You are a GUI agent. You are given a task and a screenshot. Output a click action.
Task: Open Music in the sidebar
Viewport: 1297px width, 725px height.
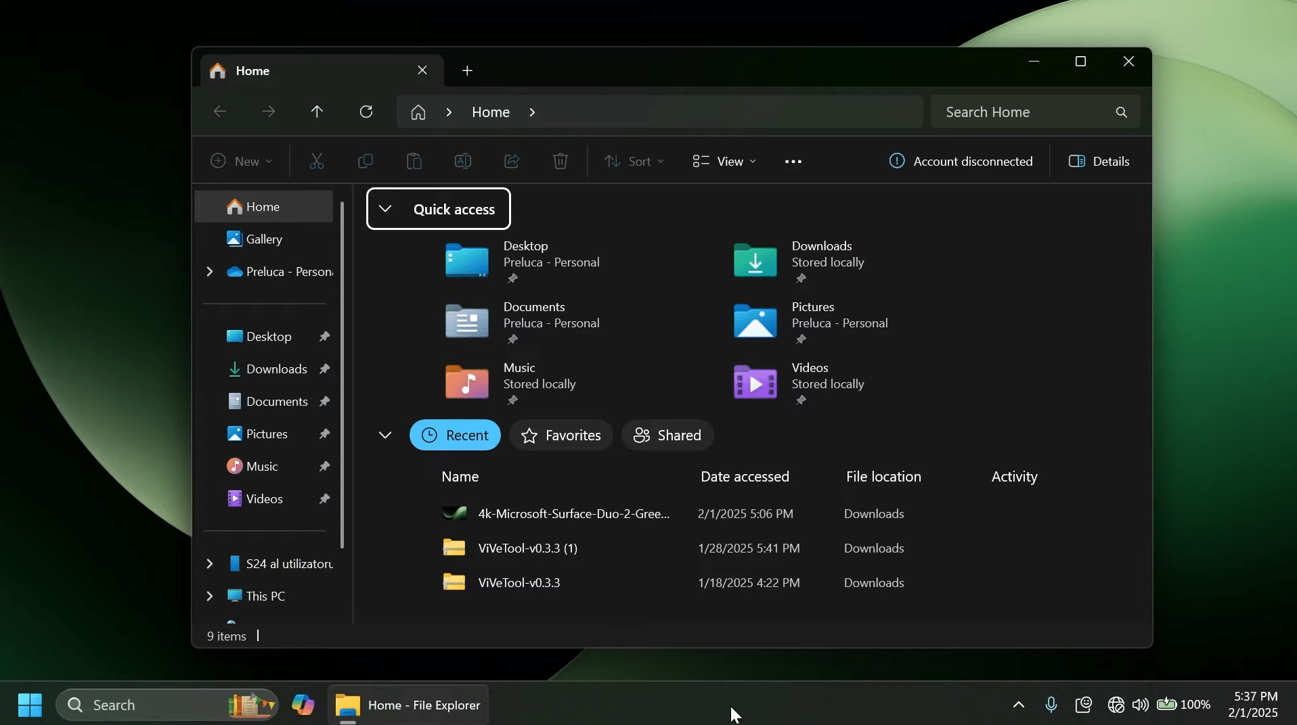tap(264, 466)
